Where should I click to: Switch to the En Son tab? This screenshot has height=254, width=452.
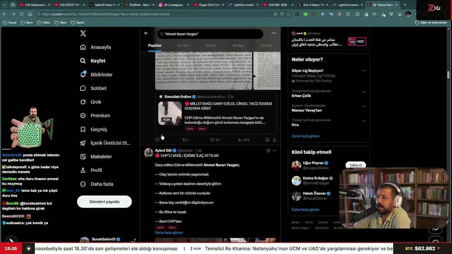click(x=184, y=46)
